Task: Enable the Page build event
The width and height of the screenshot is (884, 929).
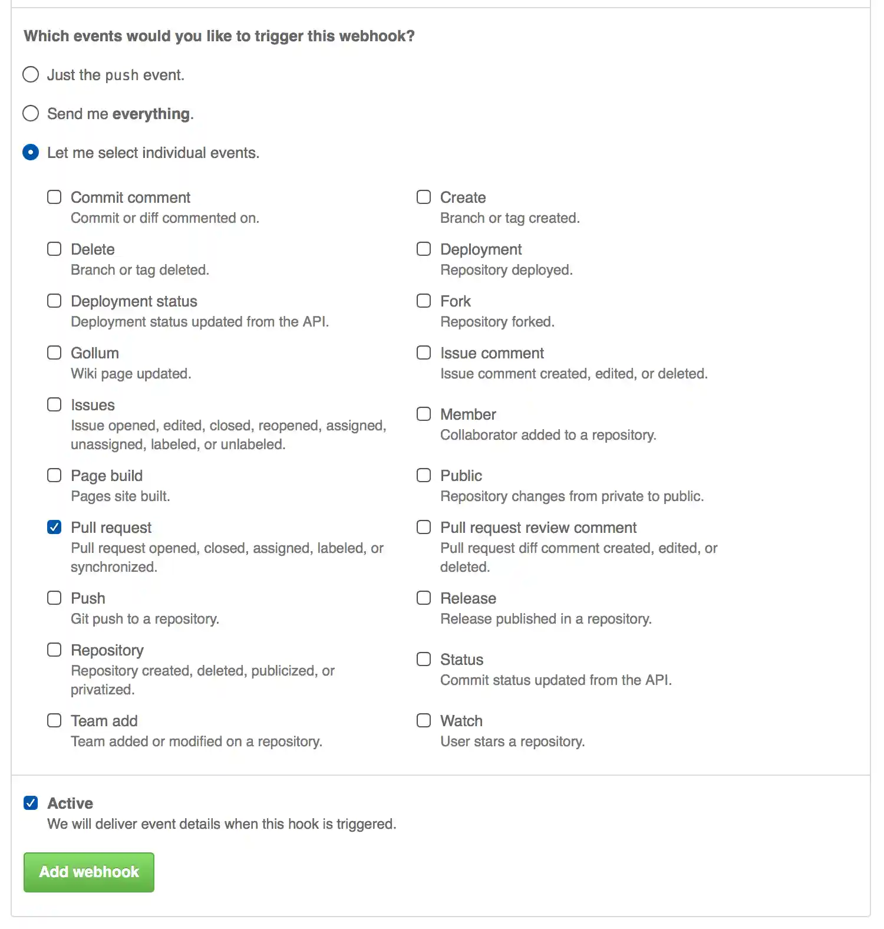Action: point(54,475)
